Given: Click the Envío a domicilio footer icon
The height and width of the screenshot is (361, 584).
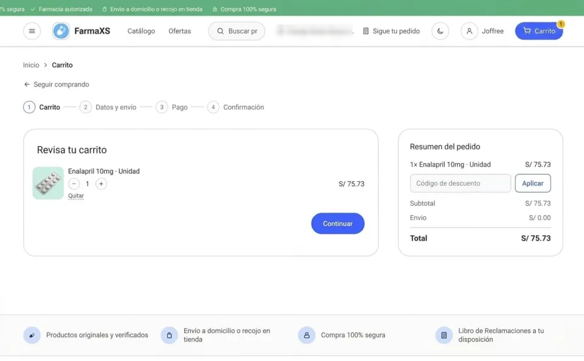Looking at the screenshot, I should click(x=170, y=335).
